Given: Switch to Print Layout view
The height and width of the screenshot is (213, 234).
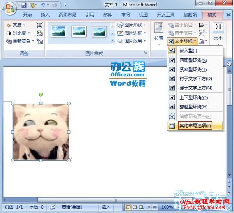Looking at the screenshot, I should tap(128, 207).
